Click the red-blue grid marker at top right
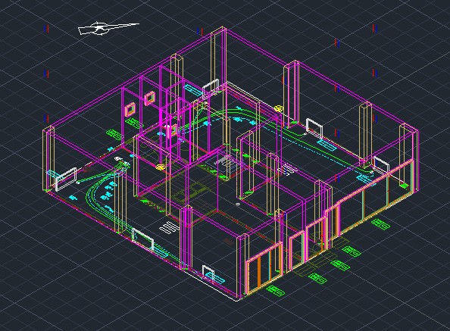Screen dimensions: 450x331 pyautogui.click(x=374, y=28)
